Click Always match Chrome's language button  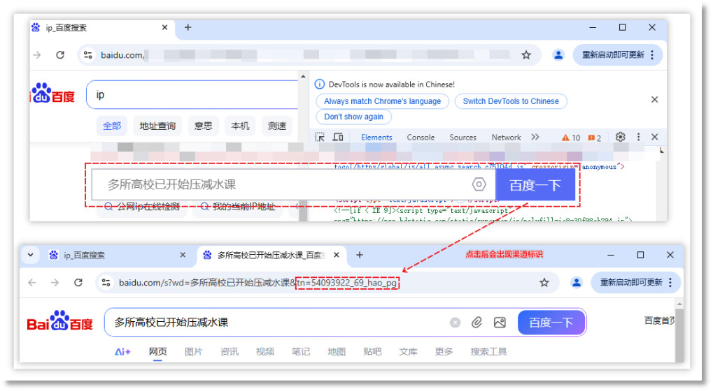382,101
